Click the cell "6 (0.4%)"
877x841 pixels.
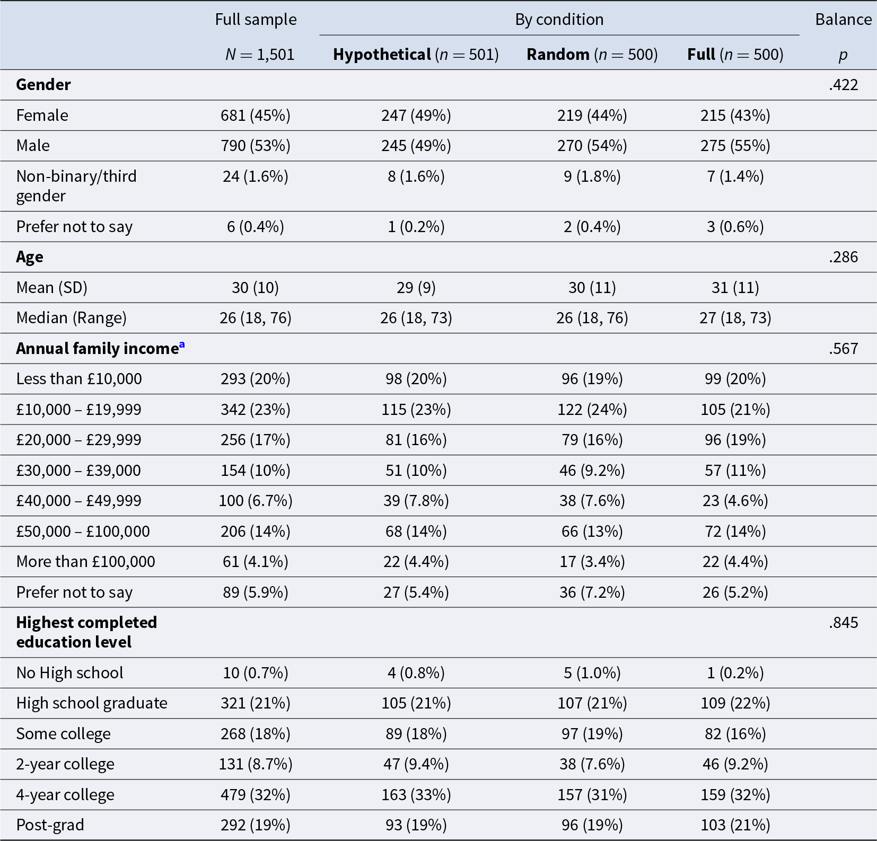coord(256,227)
